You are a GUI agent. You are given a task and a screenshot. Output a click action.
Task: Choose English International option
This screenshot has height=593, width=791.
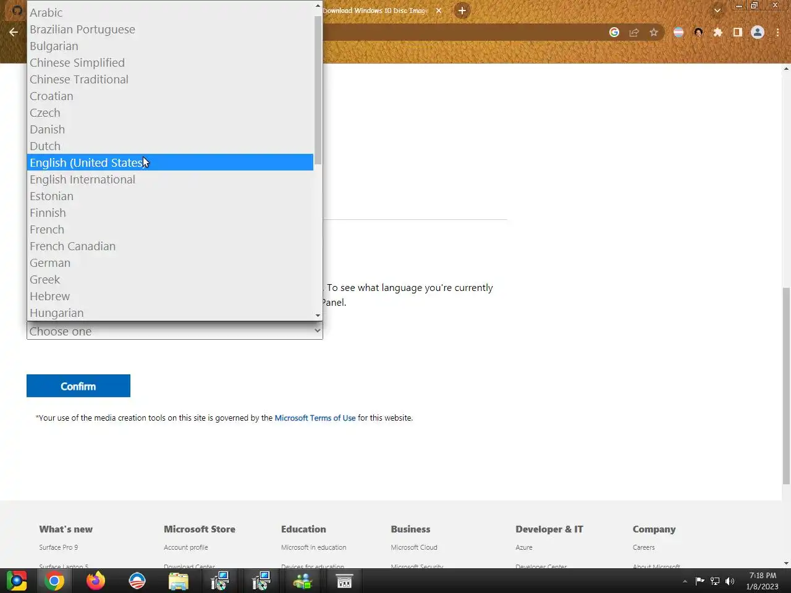coord(171,179)
